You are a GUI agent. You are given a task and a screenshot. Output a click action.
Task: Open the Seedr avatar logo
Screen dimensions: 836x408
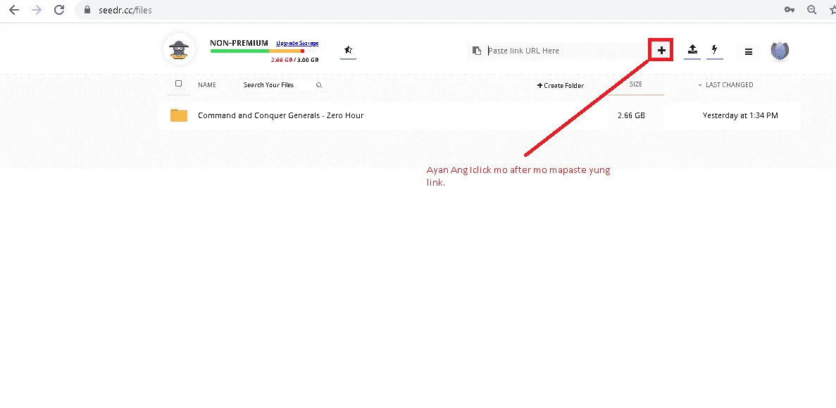click(179, 49)
